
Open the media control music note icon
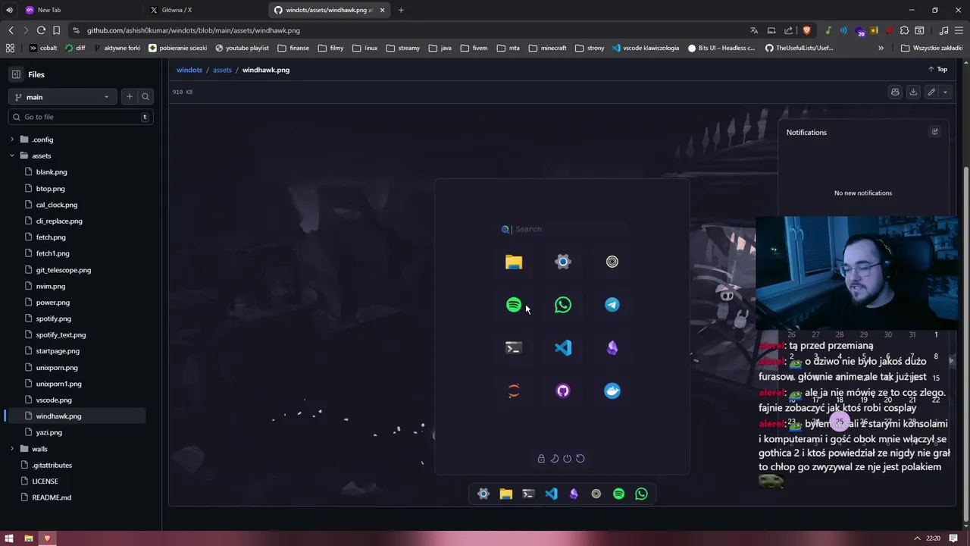pyautogui.click(x=943, y=30)
